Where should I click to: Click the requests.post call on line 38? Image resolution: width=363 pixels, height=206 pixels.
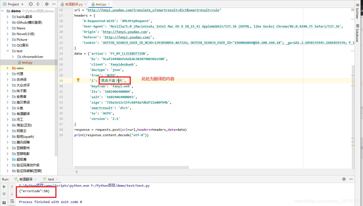pos(141,130)
